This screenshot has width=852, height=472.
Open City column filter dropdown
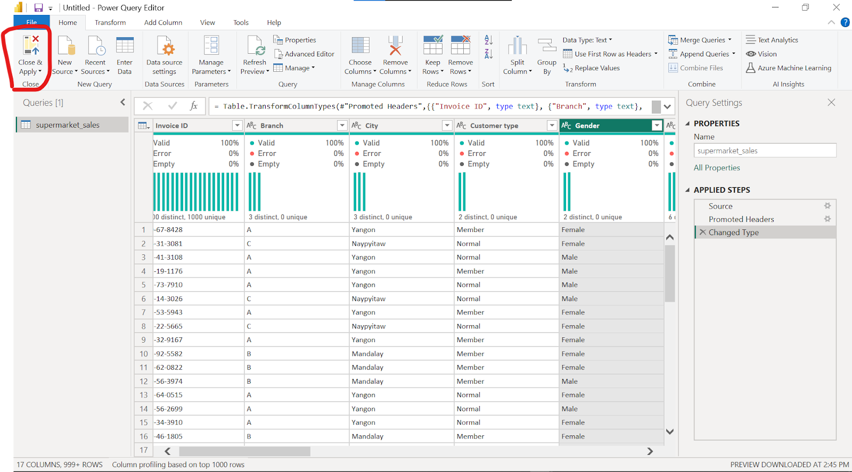tap(447, 126)
